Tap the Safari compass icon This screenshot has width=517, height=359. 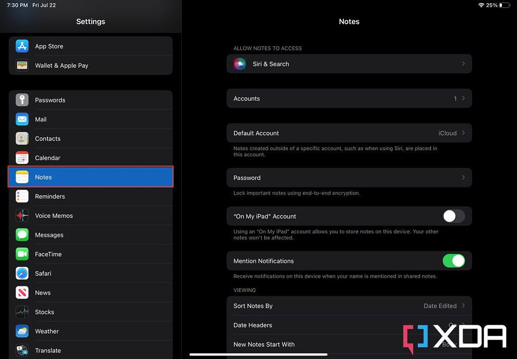[22, 273]
